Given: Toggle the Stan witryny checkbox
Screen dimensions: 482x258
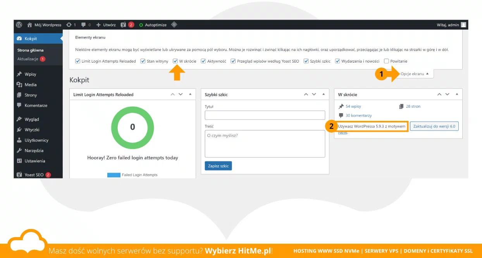Looking at the screenshot, I should click(x=143, y=61).
